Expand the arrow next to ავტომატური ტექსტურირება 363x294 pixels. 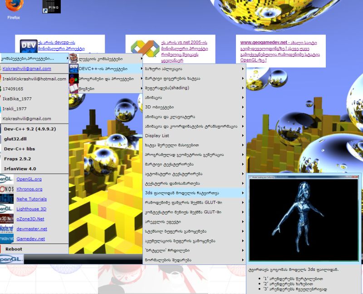click(x=243, y=174)
